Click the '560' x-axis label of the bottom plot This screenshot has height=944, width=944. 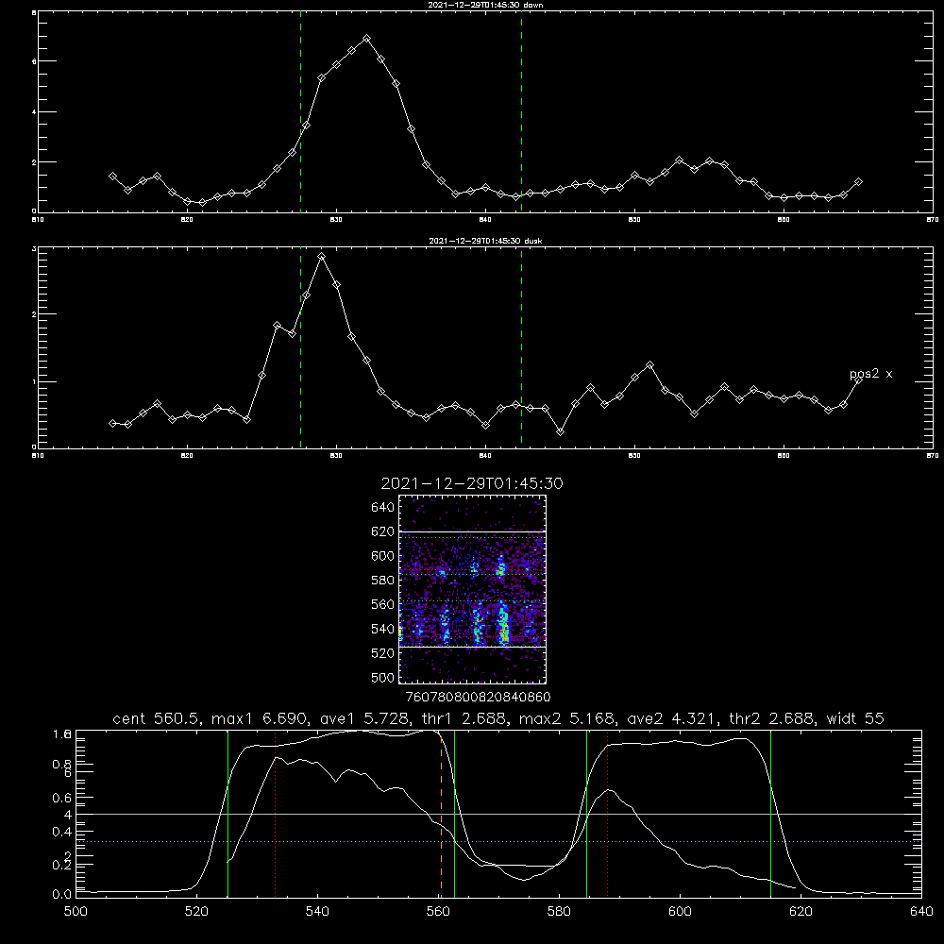coord(438,912)
